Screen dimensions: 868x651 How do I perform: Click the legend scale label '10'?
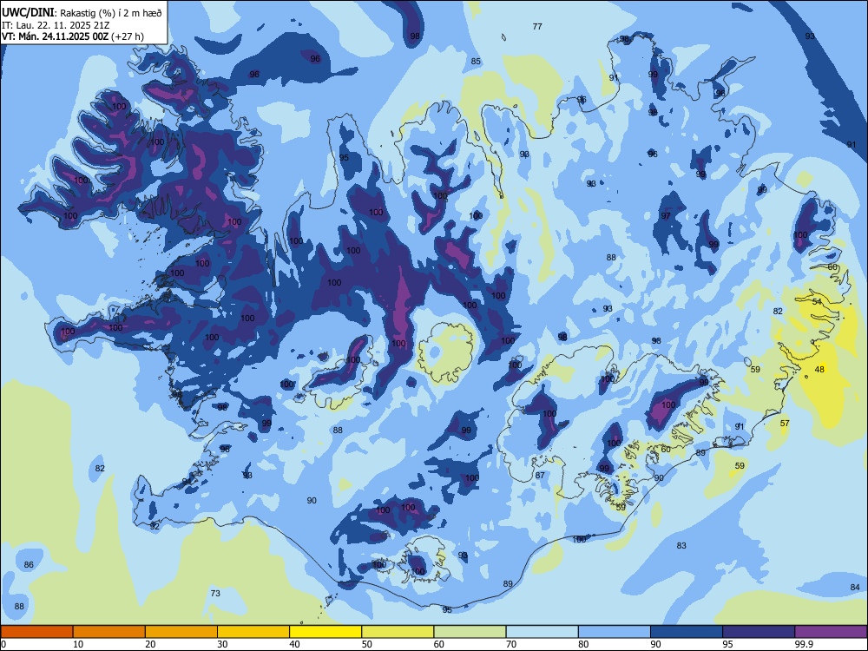pos(78,644)
